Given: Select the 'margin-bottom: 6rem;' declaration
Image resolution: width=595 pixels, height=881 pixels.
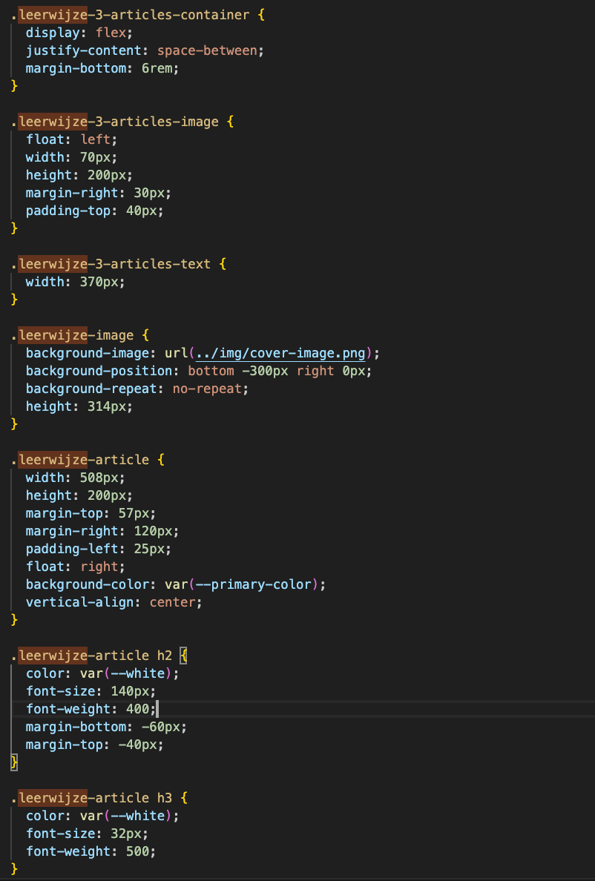Looking at the screenshot, I should (x=102, y=68).
